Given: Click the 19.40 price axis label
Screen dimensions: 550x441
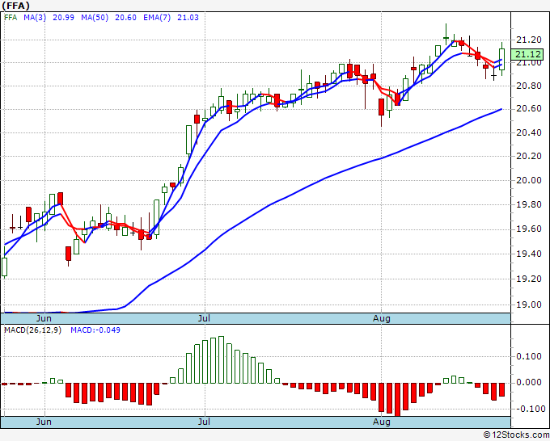Looking at the screenshot, I should click(x=529, y=254).
